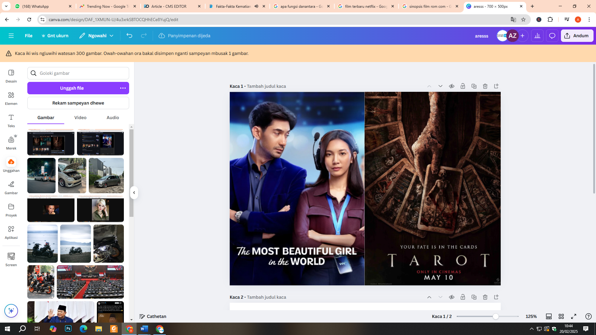Open the Desain panel in sidebar
This screenshot has height=335, width=596.
(x=11, y=76)
